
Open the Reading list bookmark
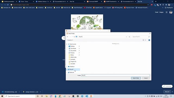pos(169,8)
